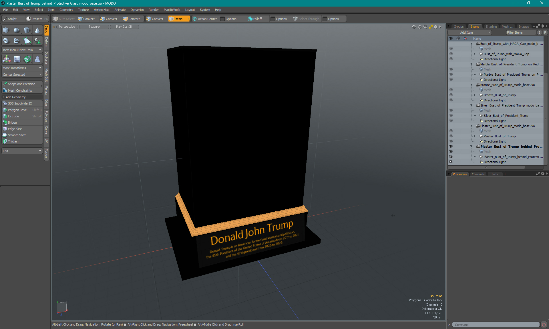Open Center Selected dropdown
Screen dimensions: 549x329
(x=22, y=75)
